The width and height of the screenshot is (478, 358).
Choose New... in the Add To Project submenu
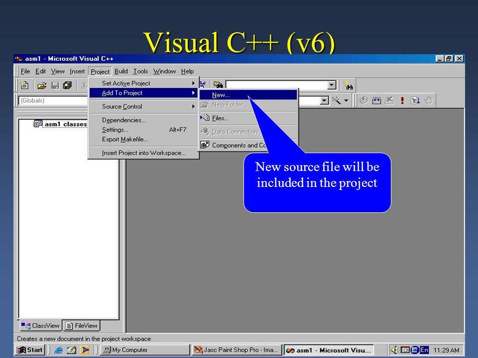click(248, 95)
